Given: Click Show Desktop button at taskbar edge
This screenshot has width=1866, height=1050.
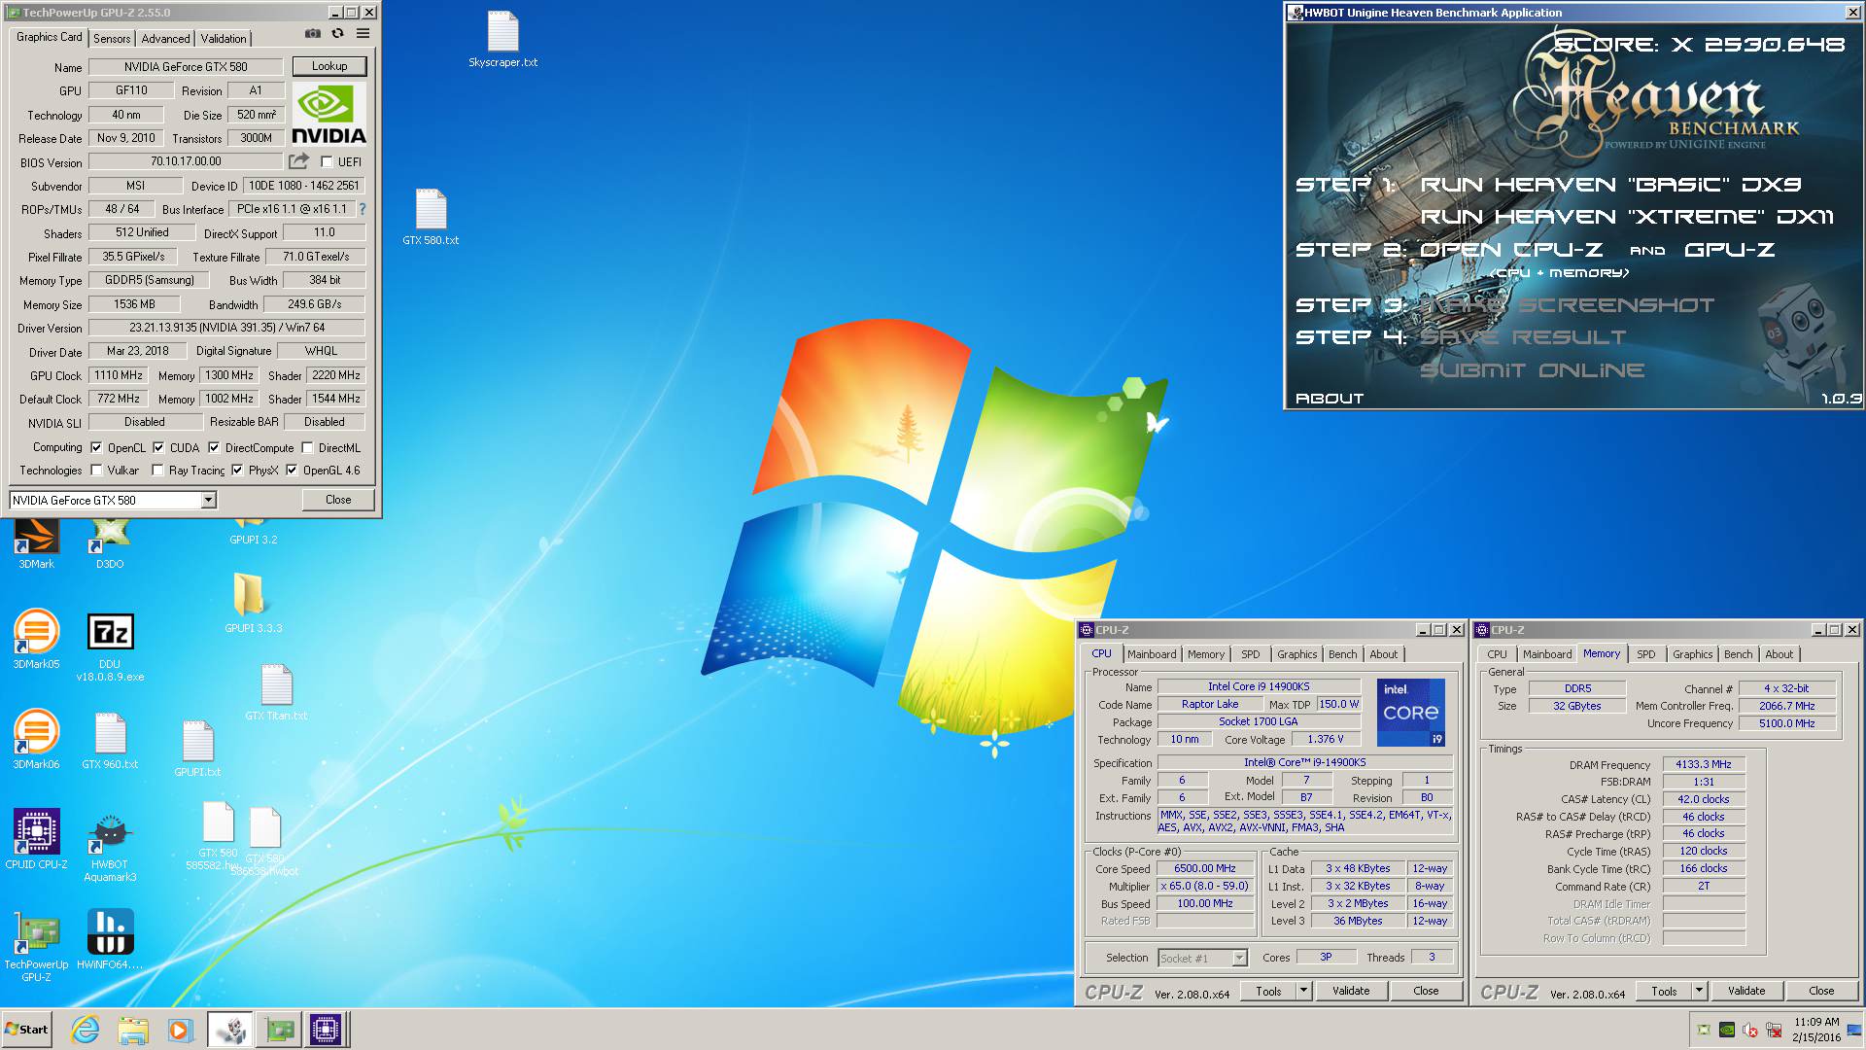Looking at the screenshot, I should coord(1856,1030).
